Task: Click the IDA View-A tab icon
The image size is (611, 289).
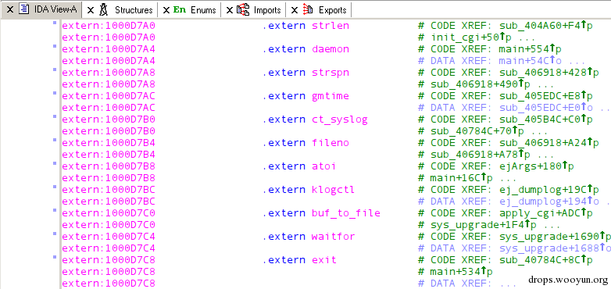Action: click(x=24, y=9)
